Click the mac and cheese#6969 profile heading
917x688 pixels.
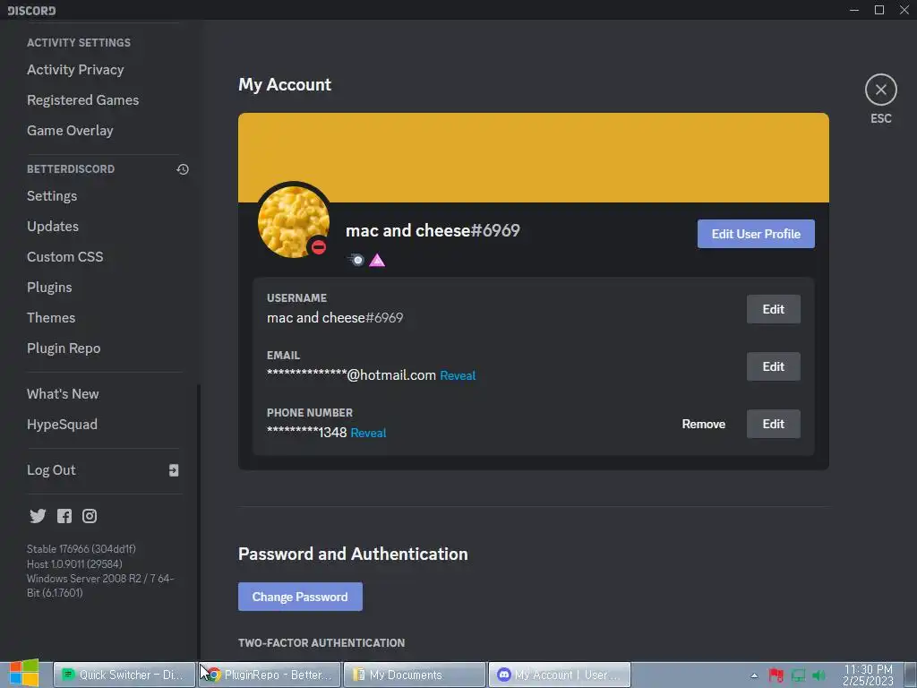(x=433, y=230)
